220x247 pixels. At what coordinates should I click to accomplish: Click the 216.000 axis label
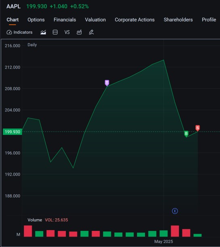[x=13, y=46]
